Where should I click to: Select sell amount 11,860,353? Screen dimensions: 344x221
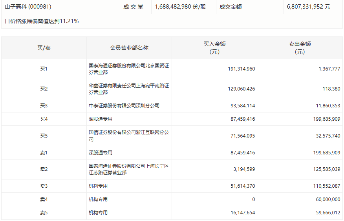click(x=328, y=106)
